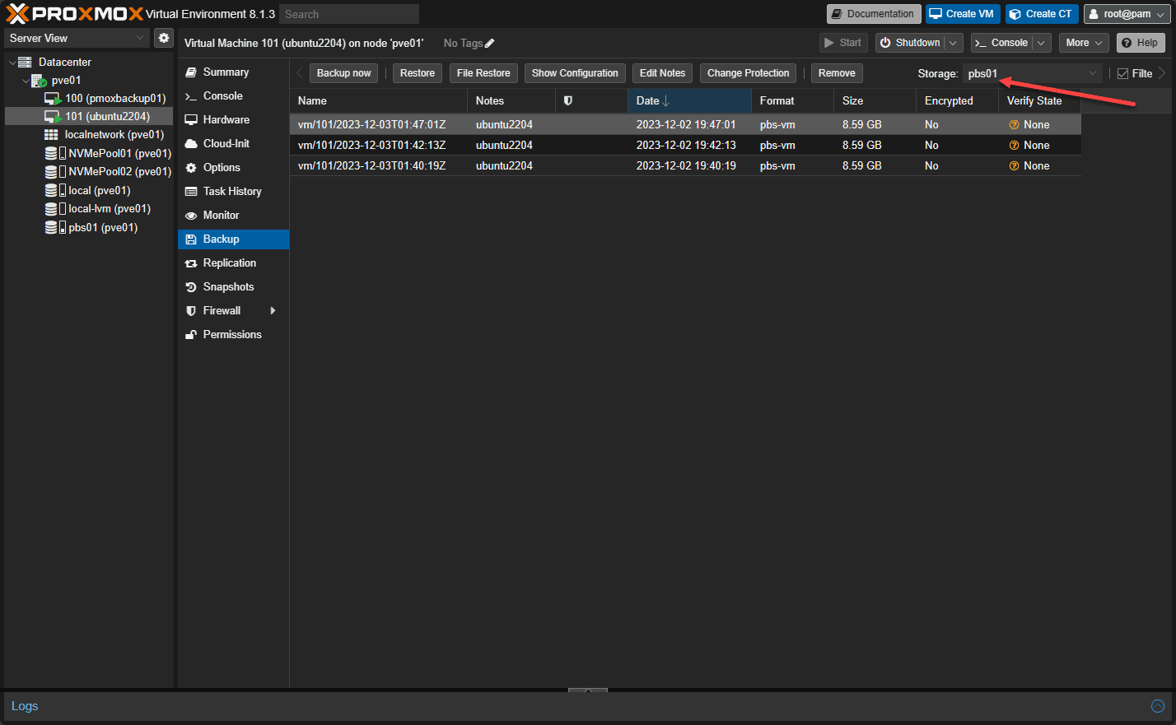Click the File Restore button

(x=483, y=73)
